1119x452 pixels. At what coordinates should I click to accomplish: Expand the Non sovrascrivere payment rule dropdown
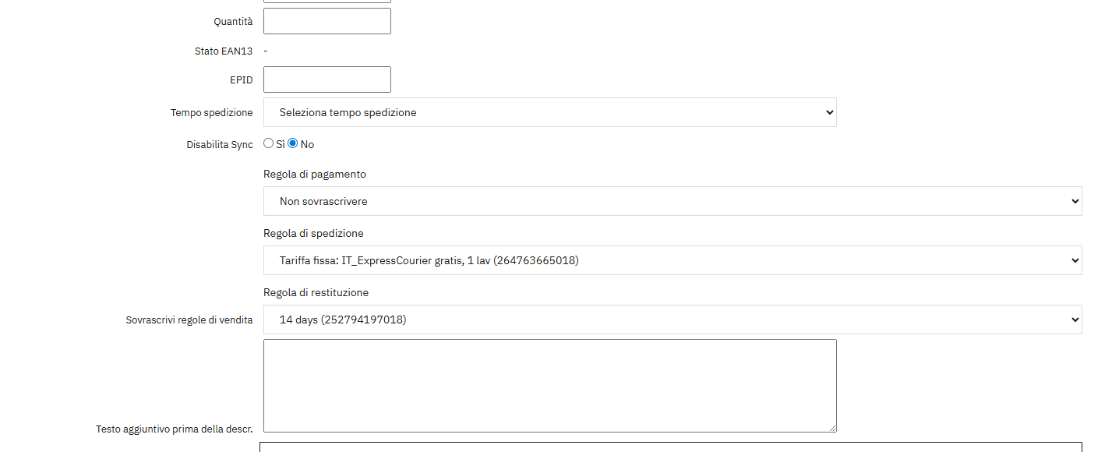(672, 201)
